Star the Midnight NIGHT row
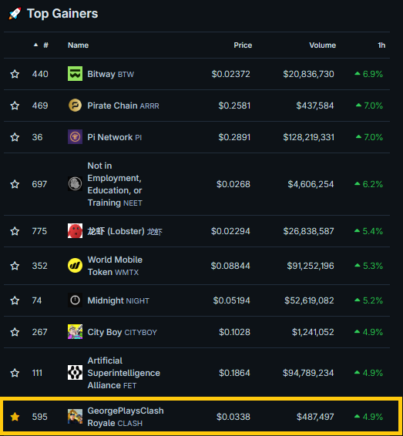 pyautogui.click(x=15, y=300)
